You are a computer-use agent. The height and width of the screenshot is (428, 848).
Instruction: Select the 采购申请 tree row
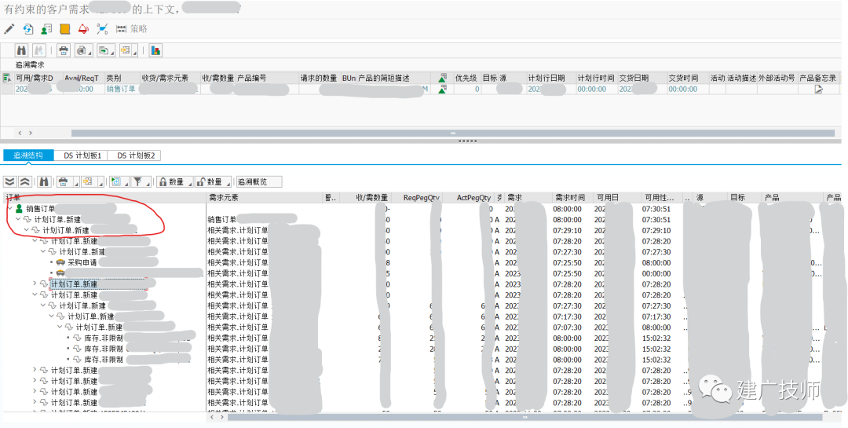82,262
